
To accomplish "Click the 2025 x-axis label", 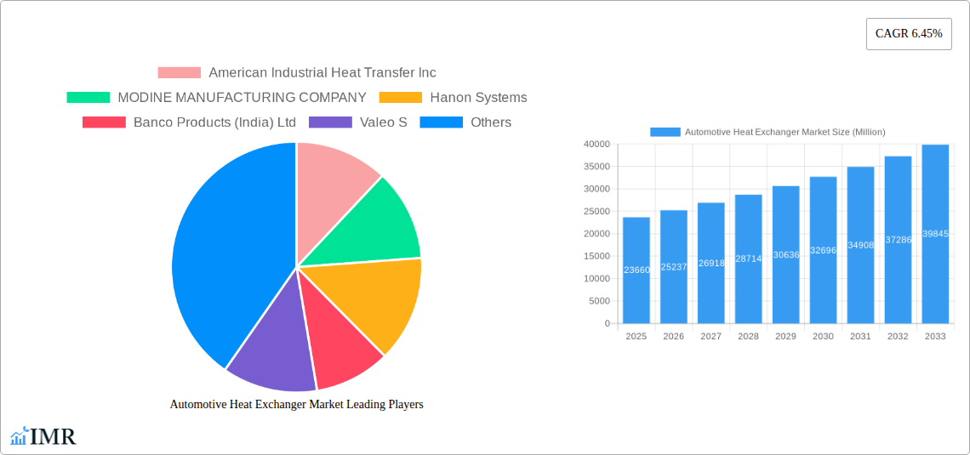I will [x=636, y=337].
